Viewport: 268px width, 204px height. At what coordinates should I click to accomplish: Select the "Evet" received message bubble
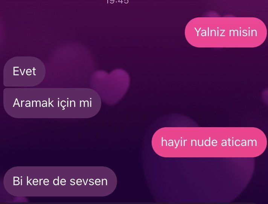click(24, 72)
